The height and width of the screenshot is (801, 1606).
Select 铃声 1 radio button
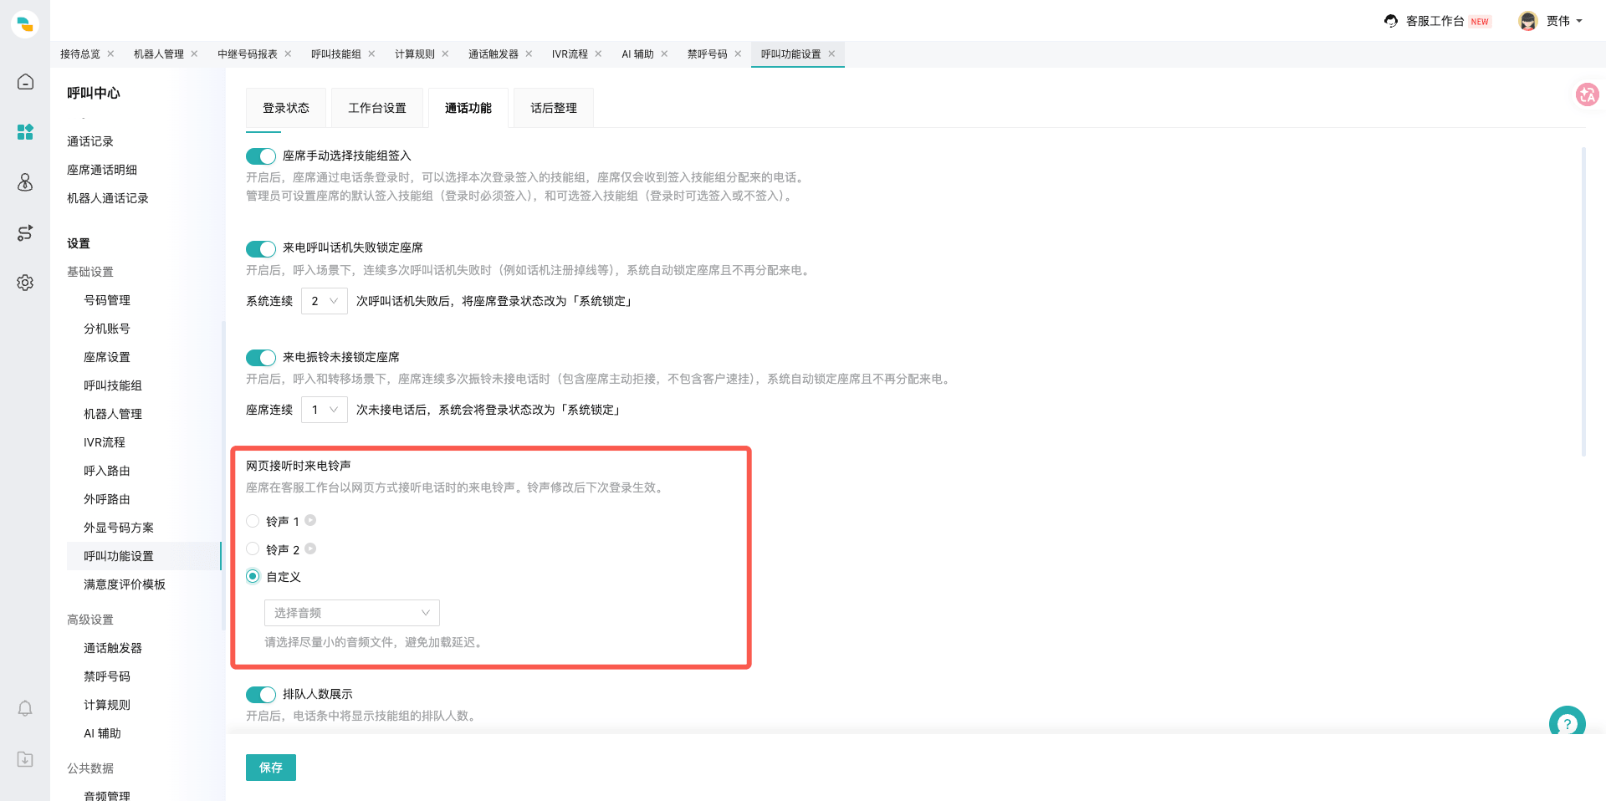(253, 521)
